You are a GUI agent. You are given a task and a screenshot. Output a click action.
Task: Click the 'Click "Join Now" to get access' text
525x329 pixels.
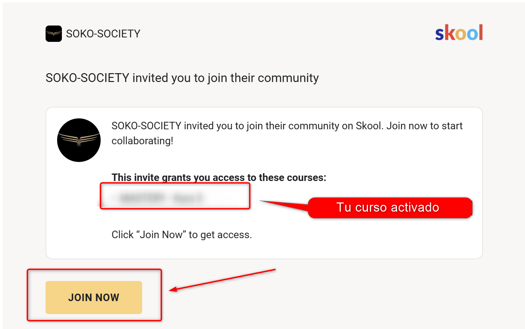(x=182, y=235)
